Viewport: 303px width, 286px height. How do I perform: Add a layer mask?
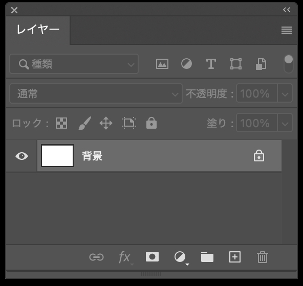point(153,257)
